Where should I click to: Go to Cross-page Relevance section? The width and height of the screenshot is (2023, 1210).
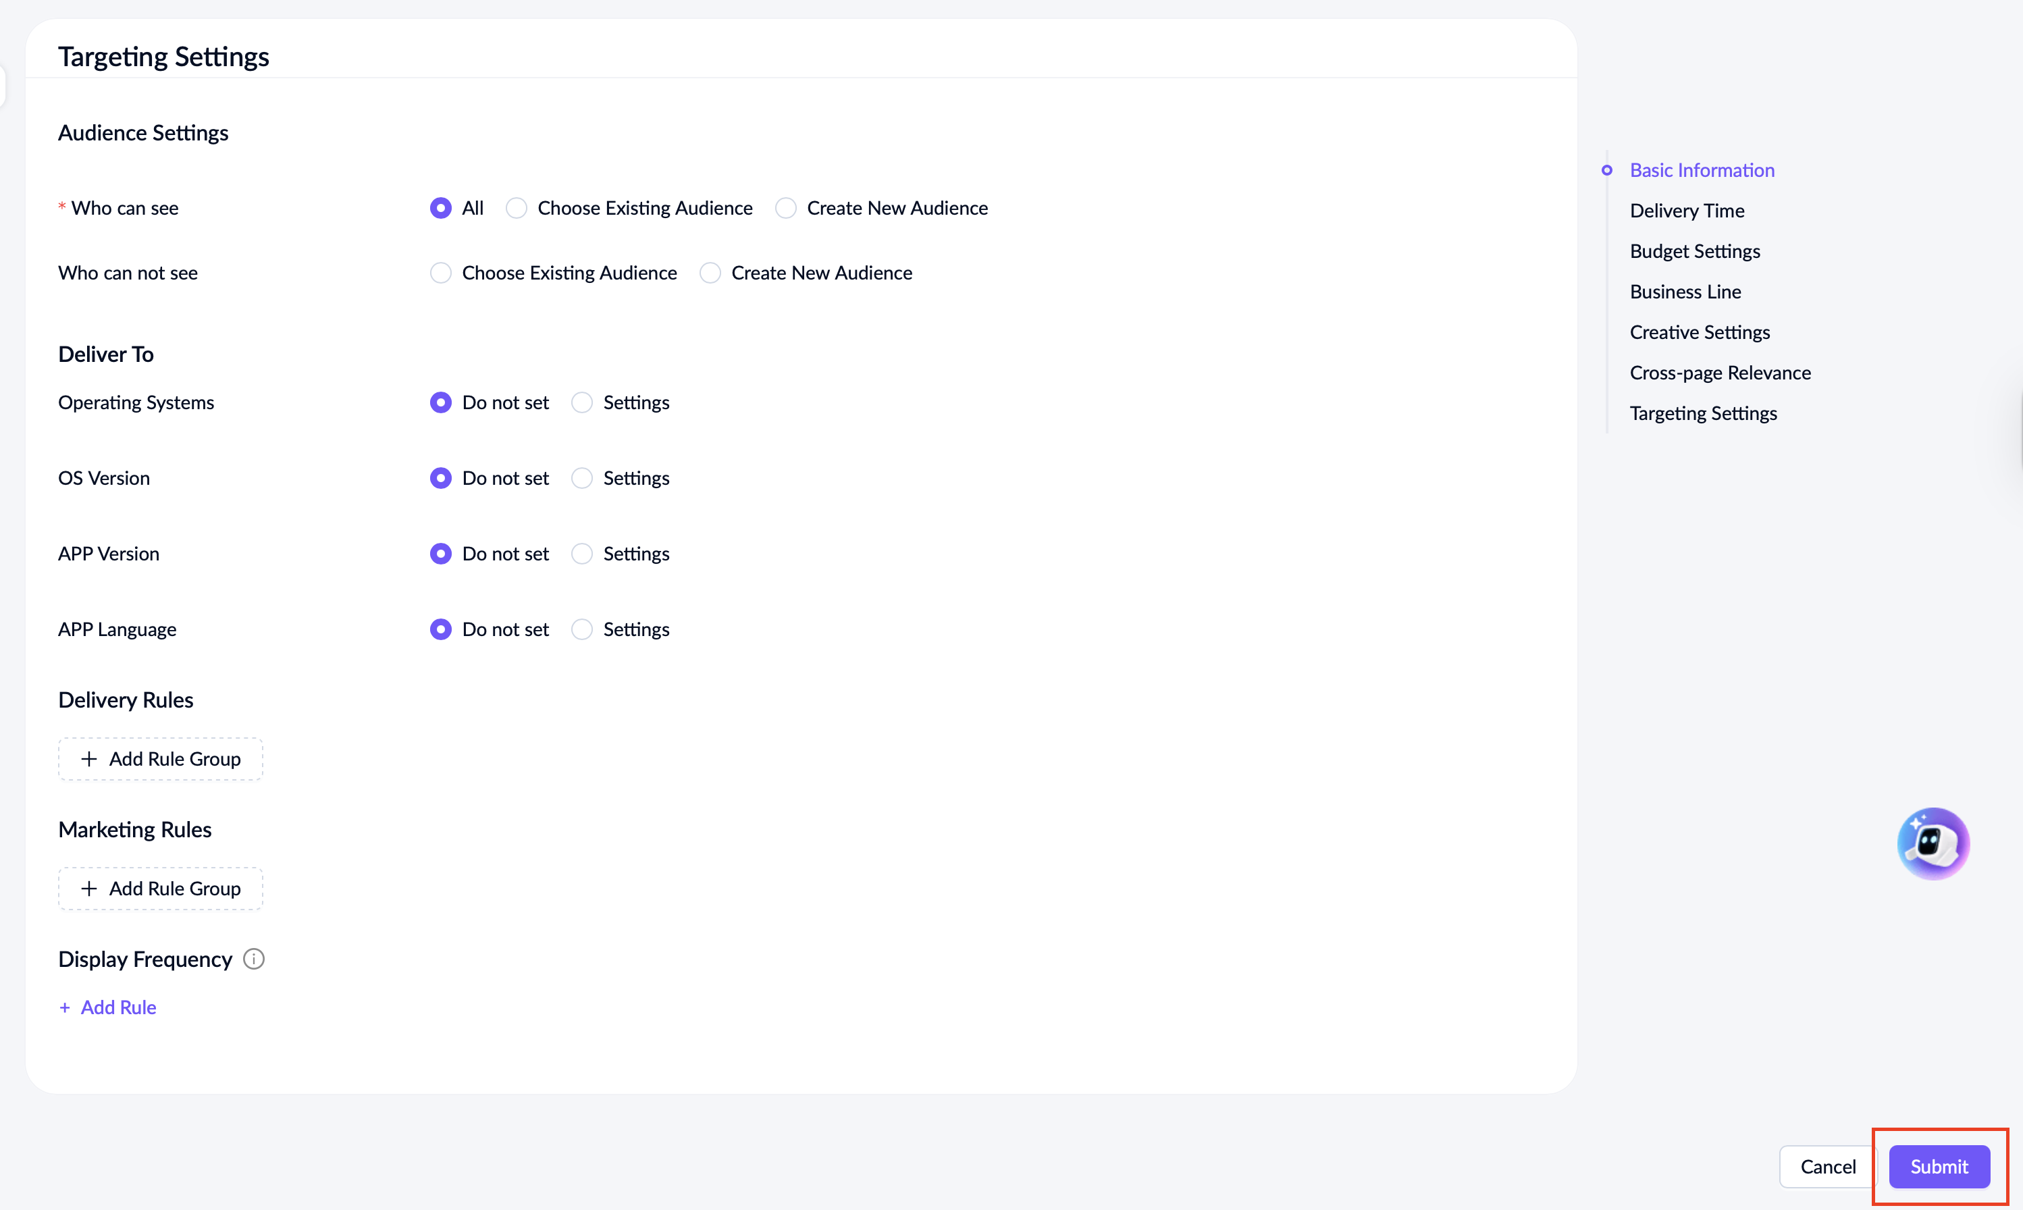coord(1719,373)
